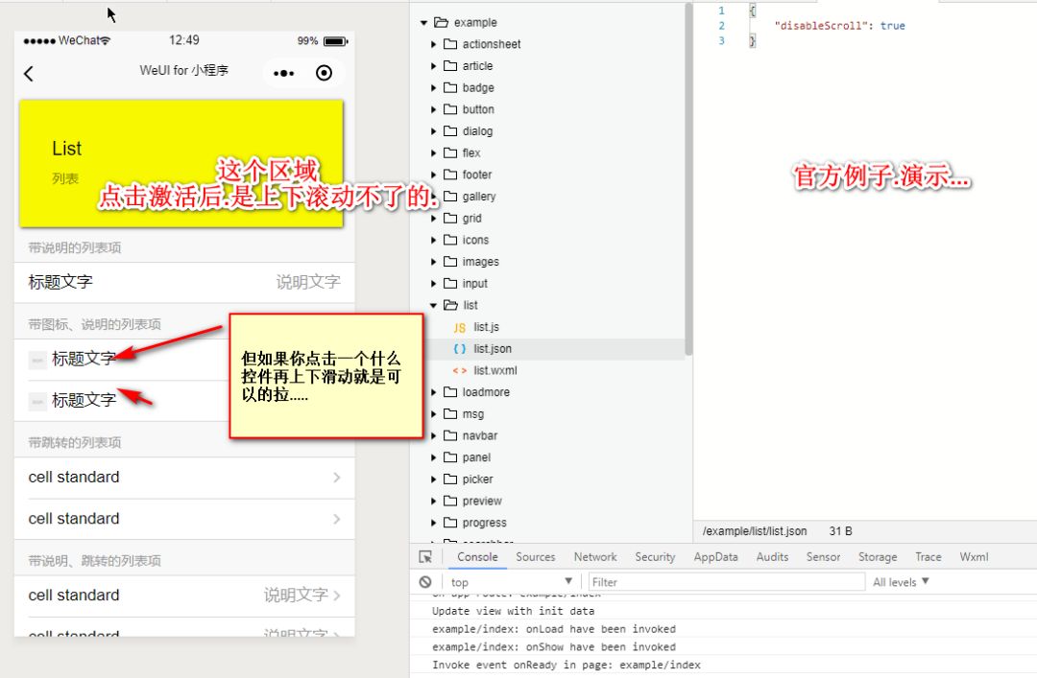Click 'Invoke event onReady' console line

[x=567, y=665]
